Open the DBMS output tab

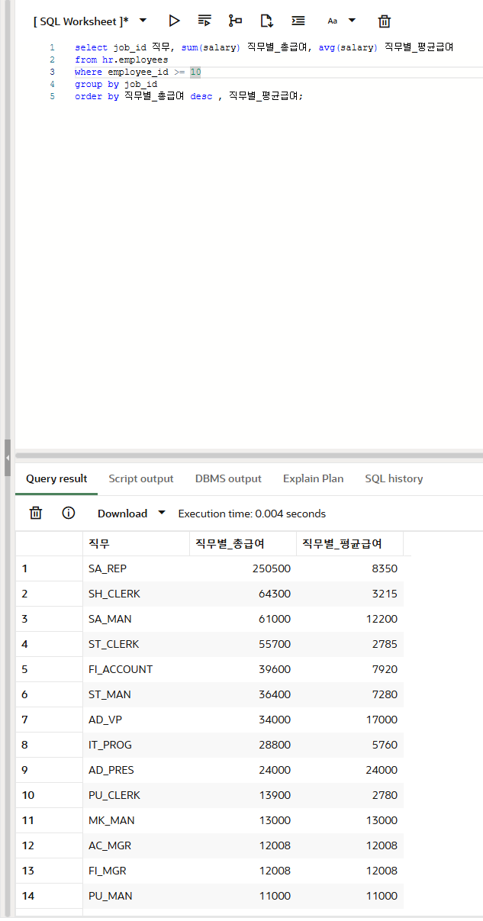228,478
